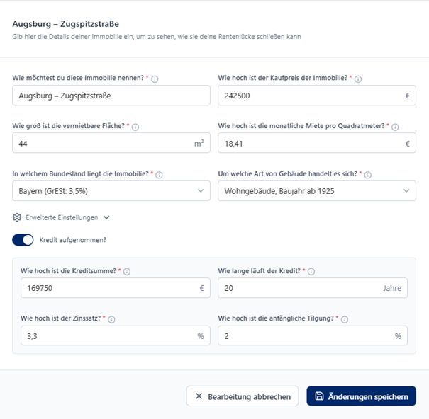Click info icon beside Kaufpreis question
This screenshot has width=429, height=419.
click(358, 79)
